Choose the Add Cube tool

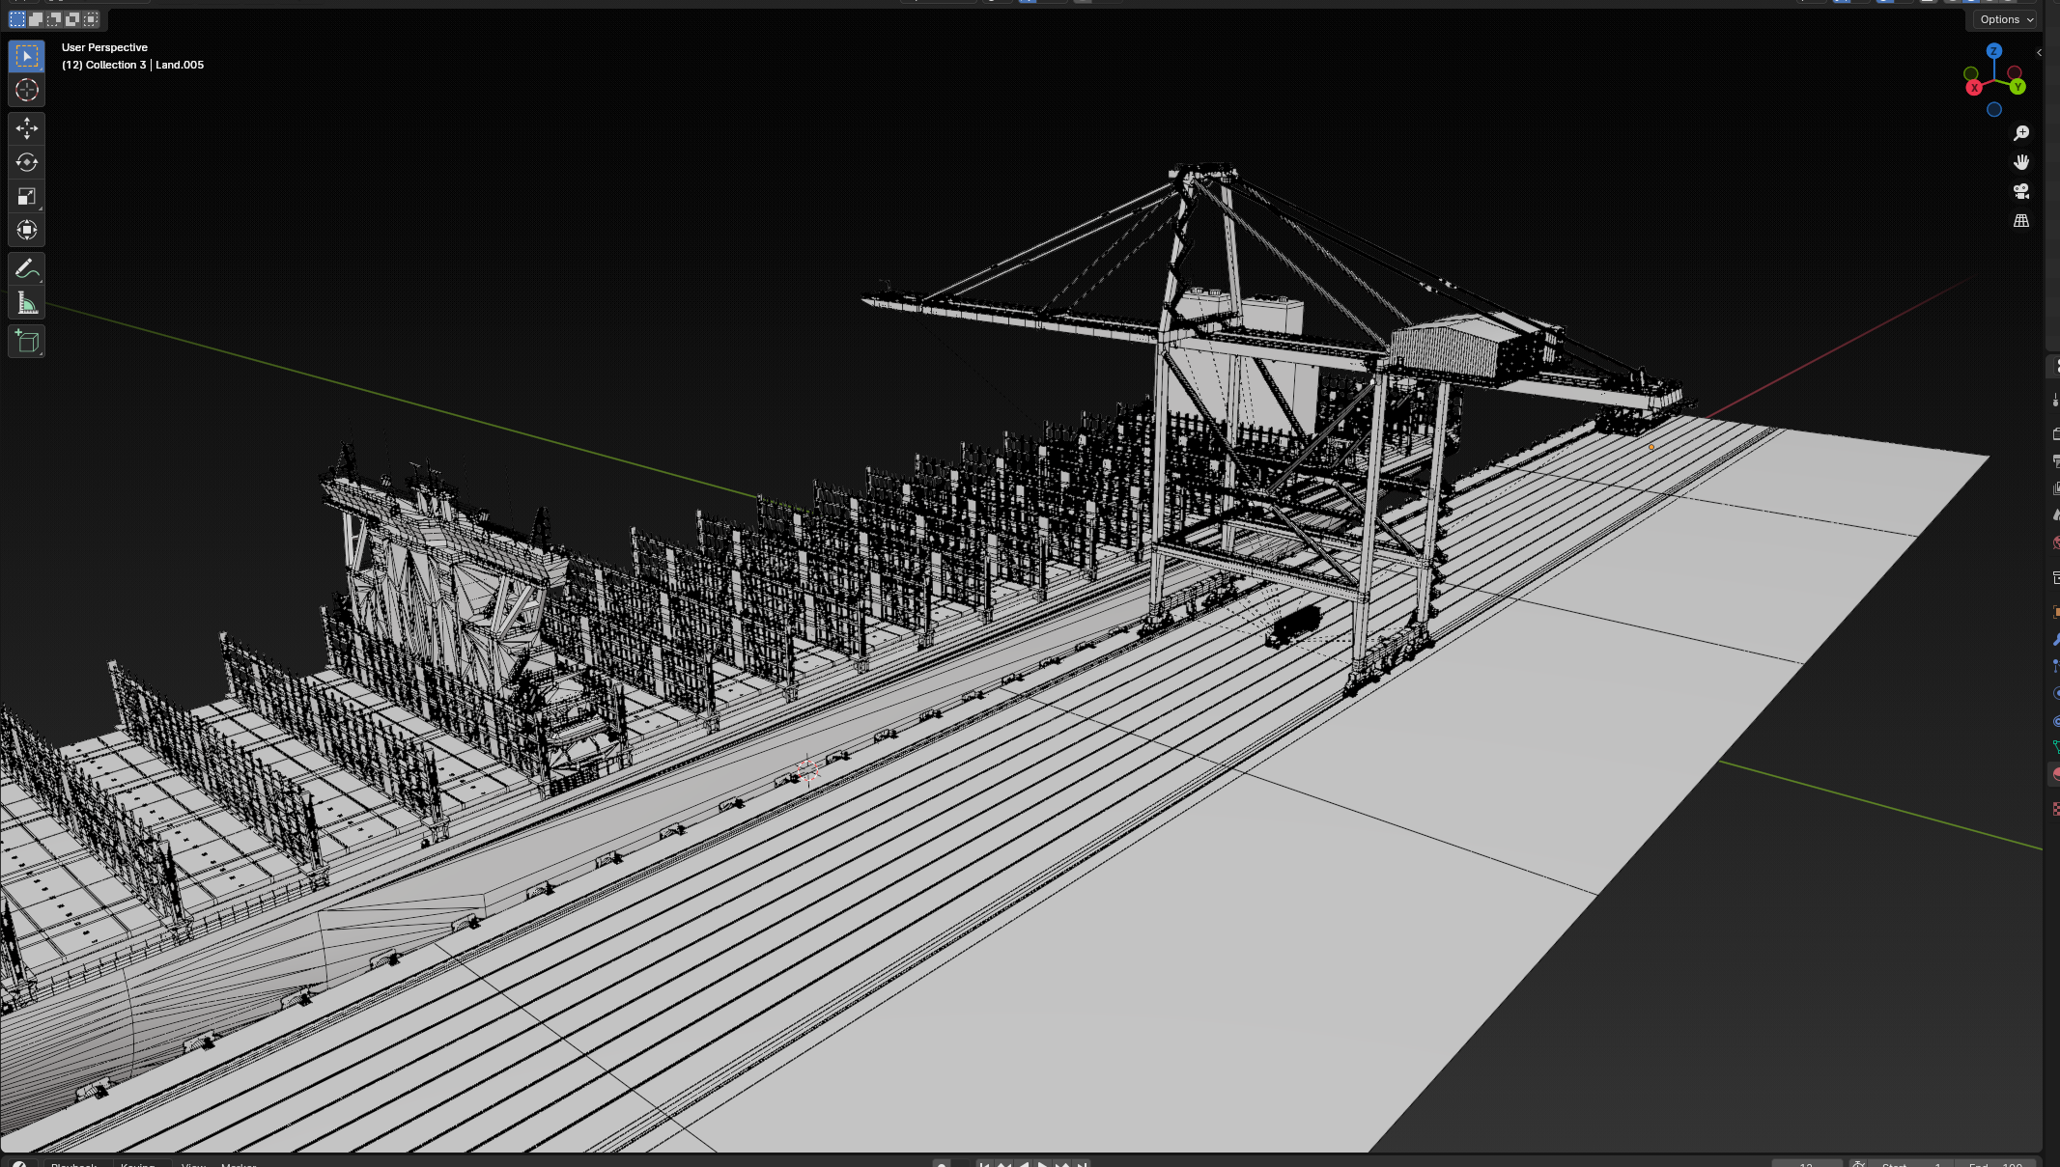click(26, 342)
